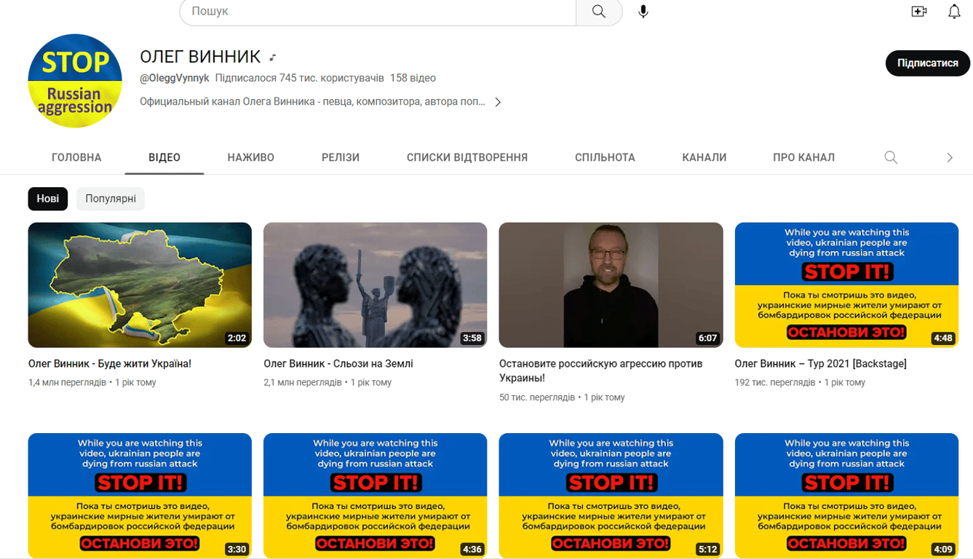Open the STOP IT thumbnail lasting 5:12

pos(611,496)
